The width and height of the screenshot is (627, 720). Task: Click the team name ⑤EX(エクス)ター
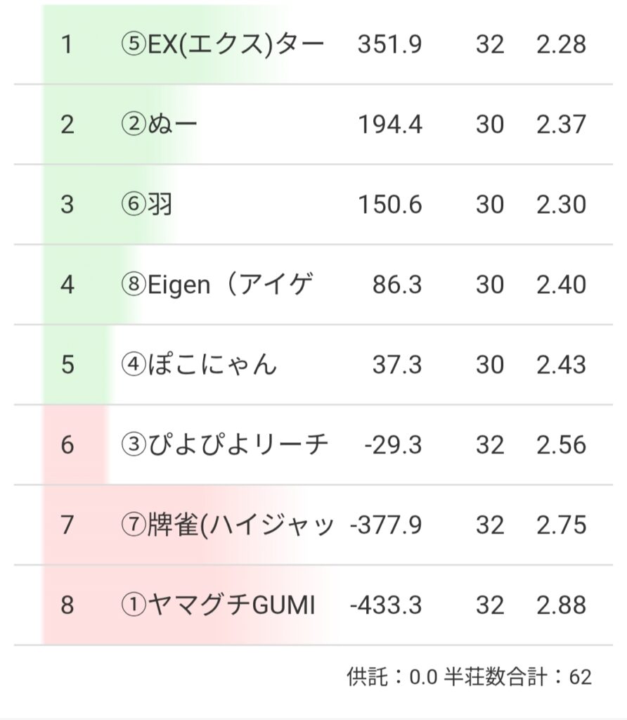coord(222,45)
